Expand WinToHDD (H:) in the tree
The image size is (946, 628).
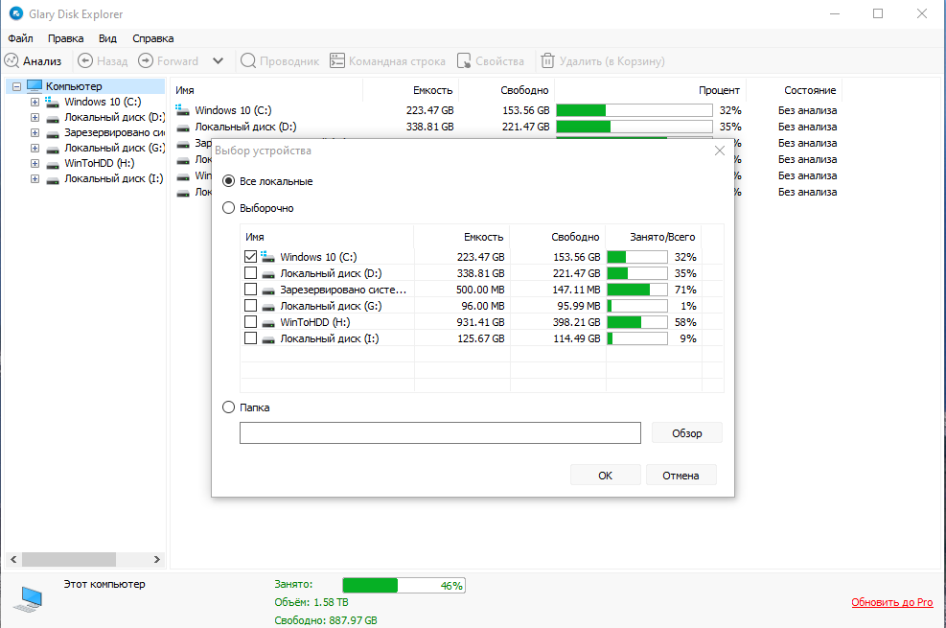pyautogui.click(x=35, y=164)
